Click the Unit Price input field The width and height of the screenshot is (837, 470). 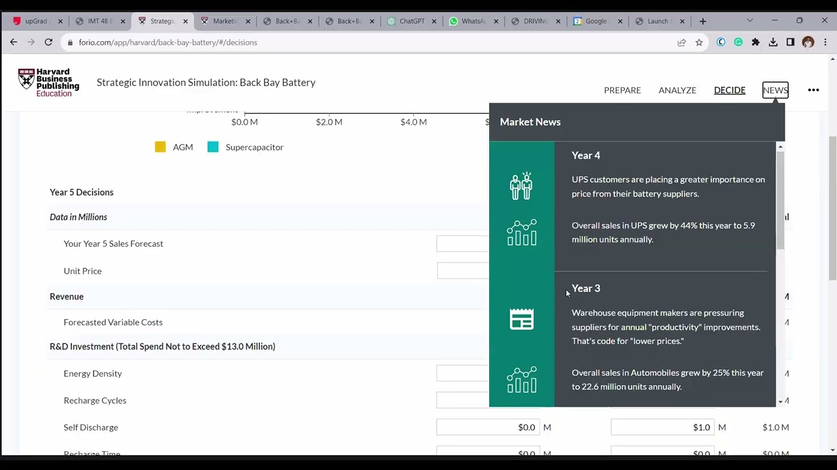click(463, 271)
